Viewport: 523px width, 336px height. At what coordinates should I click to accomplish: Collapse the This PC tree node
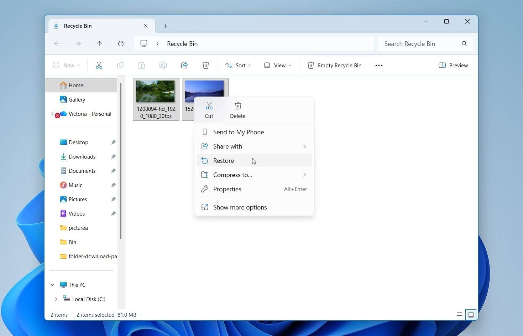coord(52,285)
